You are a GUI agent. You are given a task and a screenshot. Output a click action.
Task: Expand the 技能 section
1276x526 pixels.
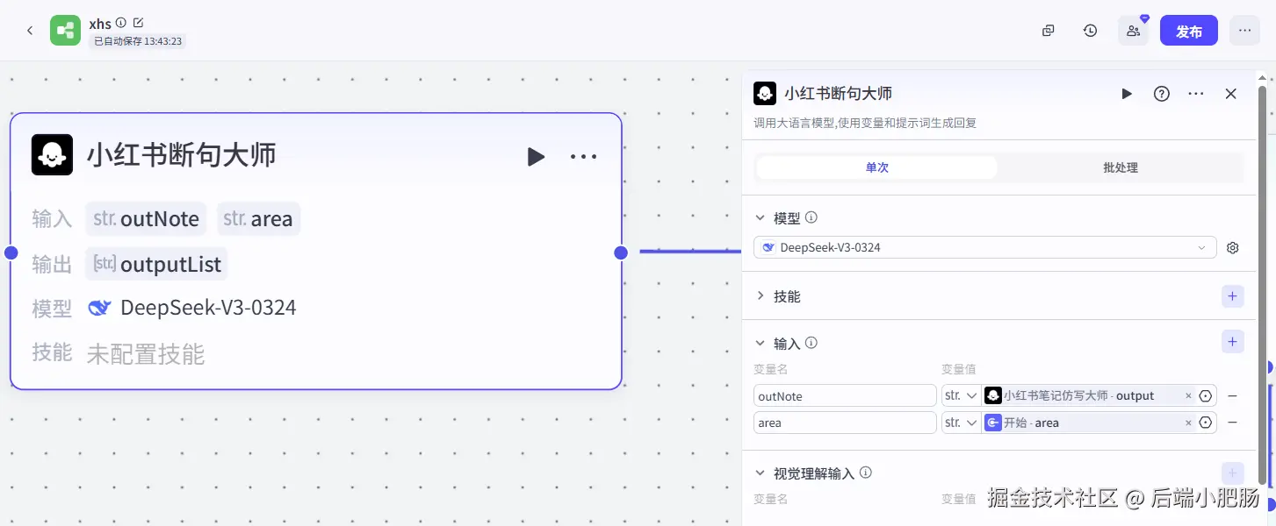(x=761, y=296)
